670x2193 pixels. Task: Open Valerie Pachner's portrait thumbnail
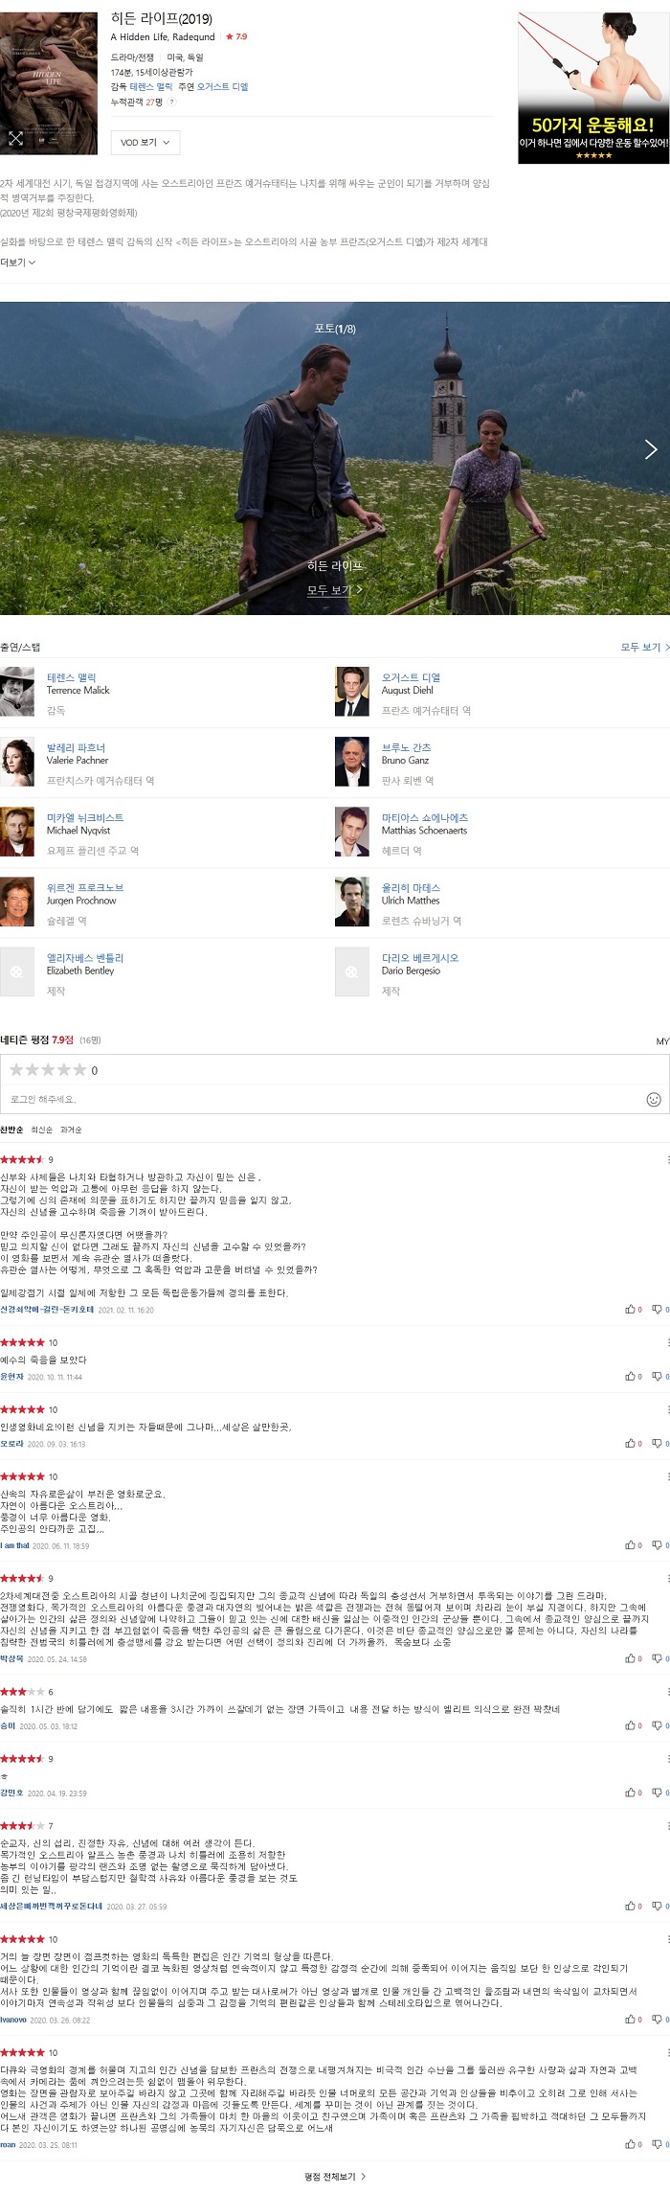(17, 762)
